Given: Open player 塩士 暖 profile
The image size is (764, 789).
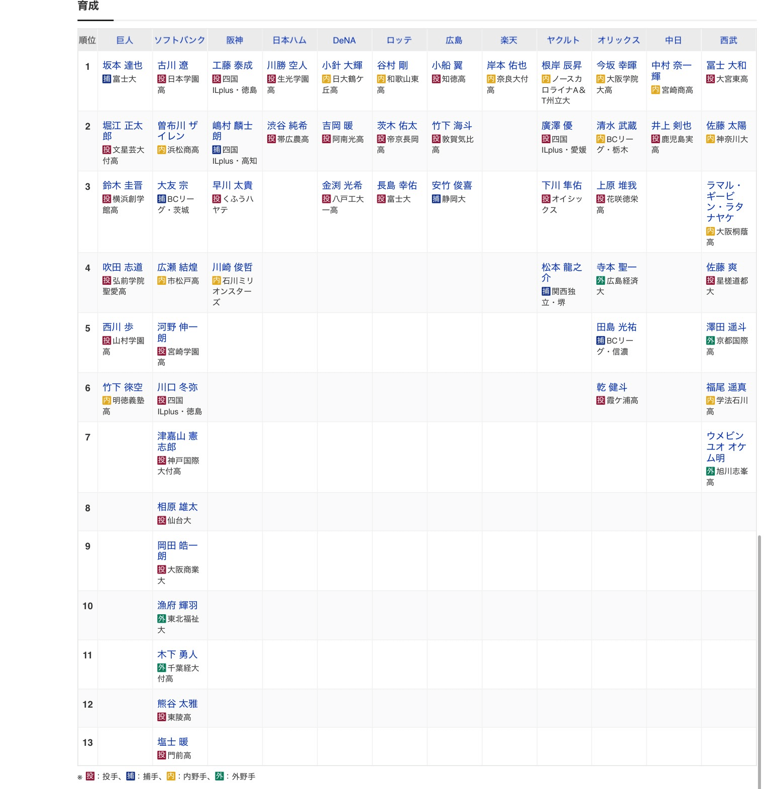Looking at the screenshot, I should coord(173,742).
